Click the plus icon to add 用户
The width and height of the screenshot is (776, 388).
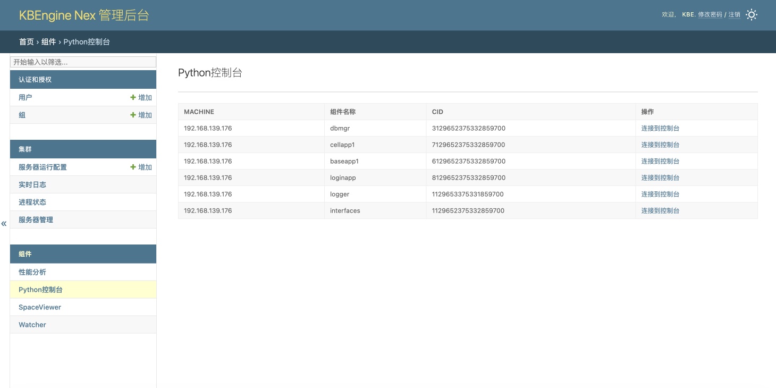133,98
